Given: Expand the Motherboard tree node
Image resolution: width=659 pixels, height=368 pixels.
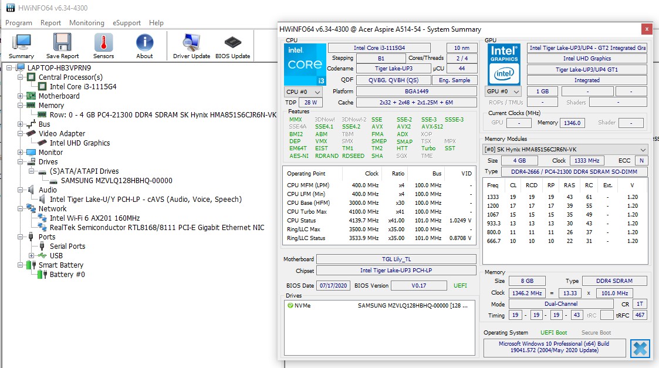Looking at the screenshot, I should click(21, 96).
